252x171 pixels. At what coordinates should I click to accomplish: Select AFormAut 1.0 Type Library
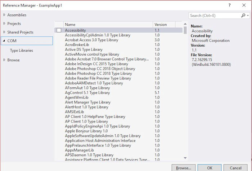(118, 88)
